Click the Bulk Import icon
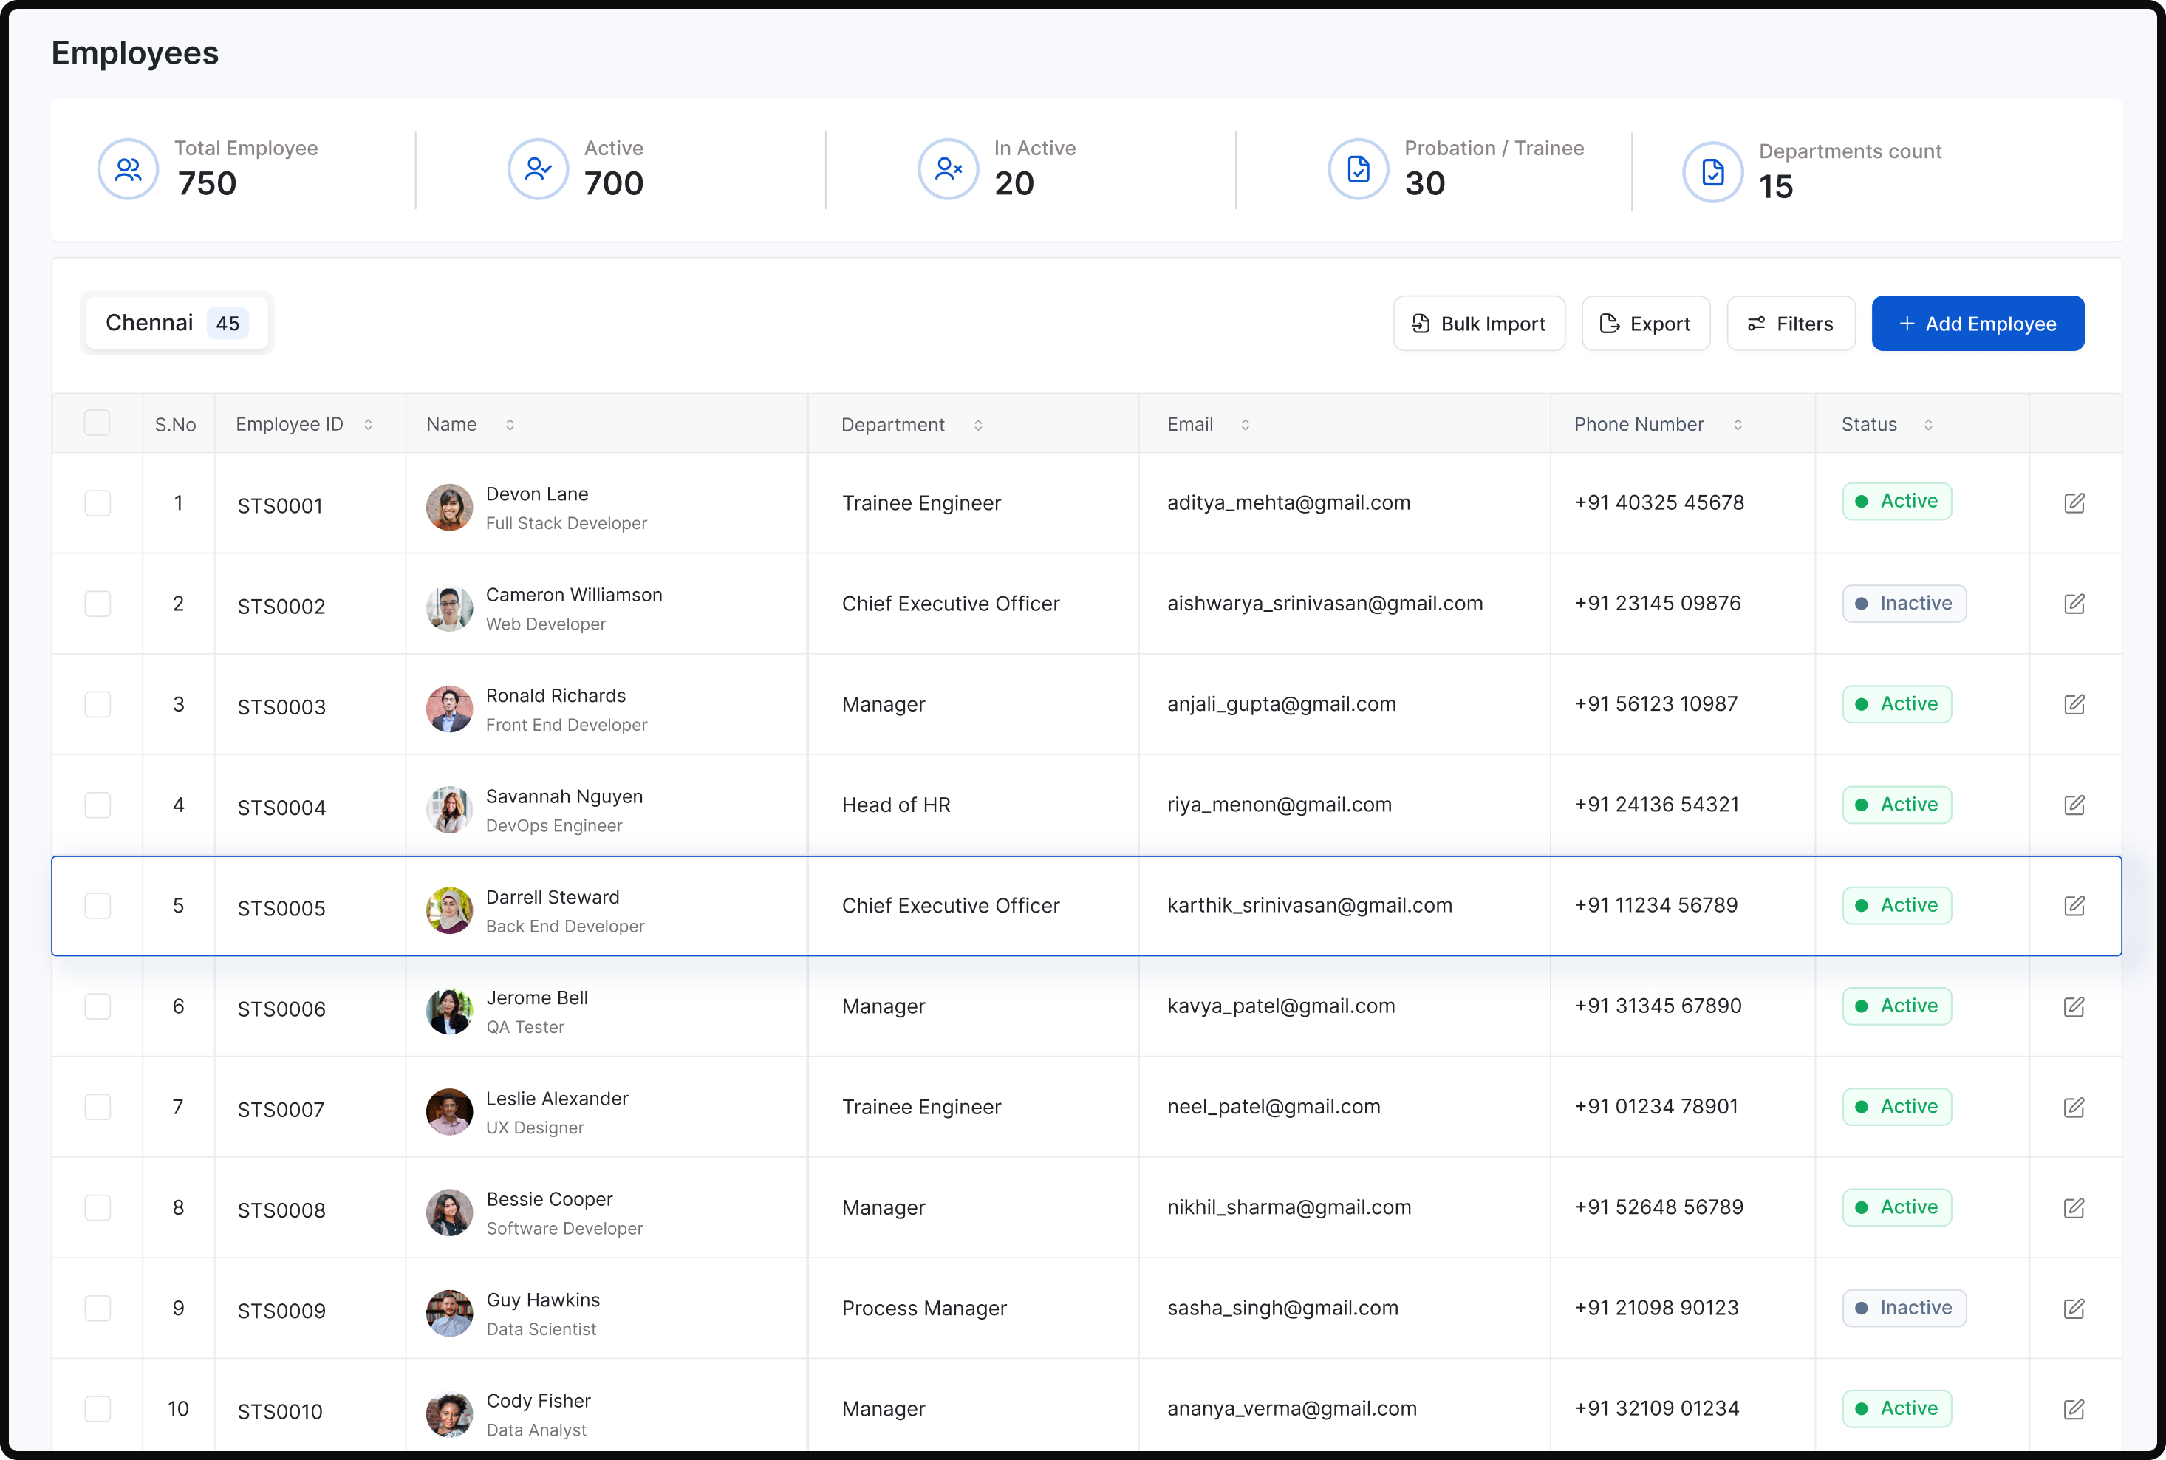 coord(1422,323)
